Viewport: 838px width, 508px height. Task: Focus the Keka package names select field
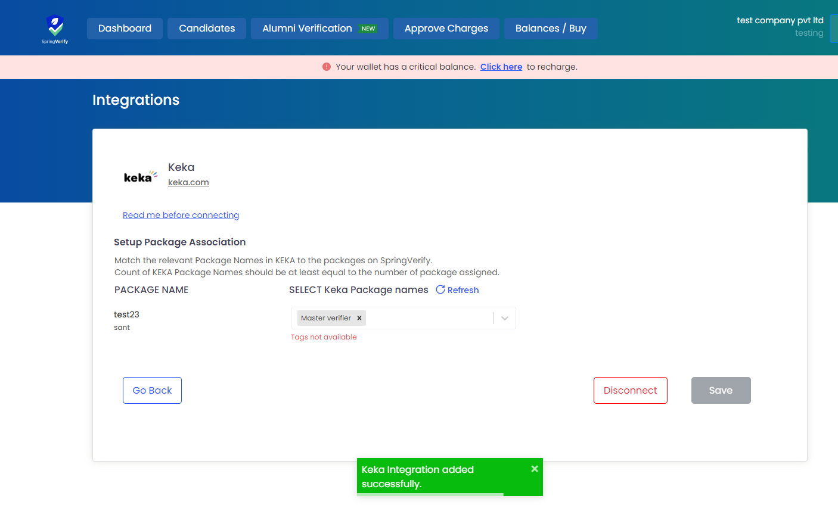[x=404, y=318]
